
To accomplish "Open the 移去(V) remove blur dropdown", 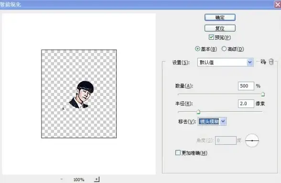I will pyautogui.click(x=212, y=121).
